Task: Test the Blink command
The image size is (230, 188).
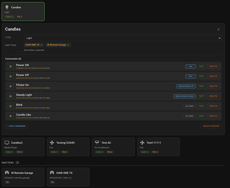Action: tap(201, 106)
